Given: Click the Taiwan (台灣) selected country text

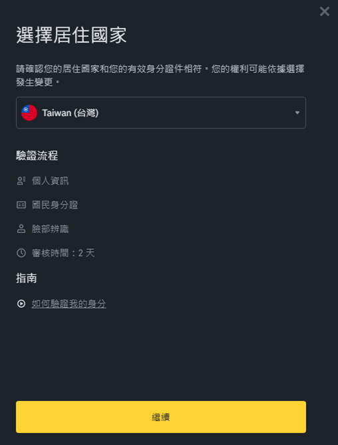Looking at the screenshot, I should coord(71,113).
